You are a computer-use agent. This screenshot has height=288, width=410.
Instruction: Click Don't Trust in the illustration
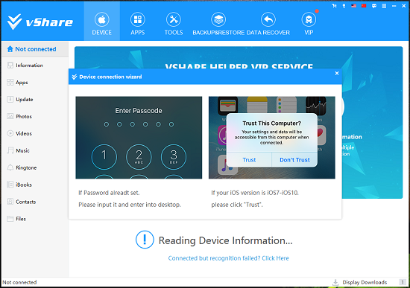tap(294, 160)
